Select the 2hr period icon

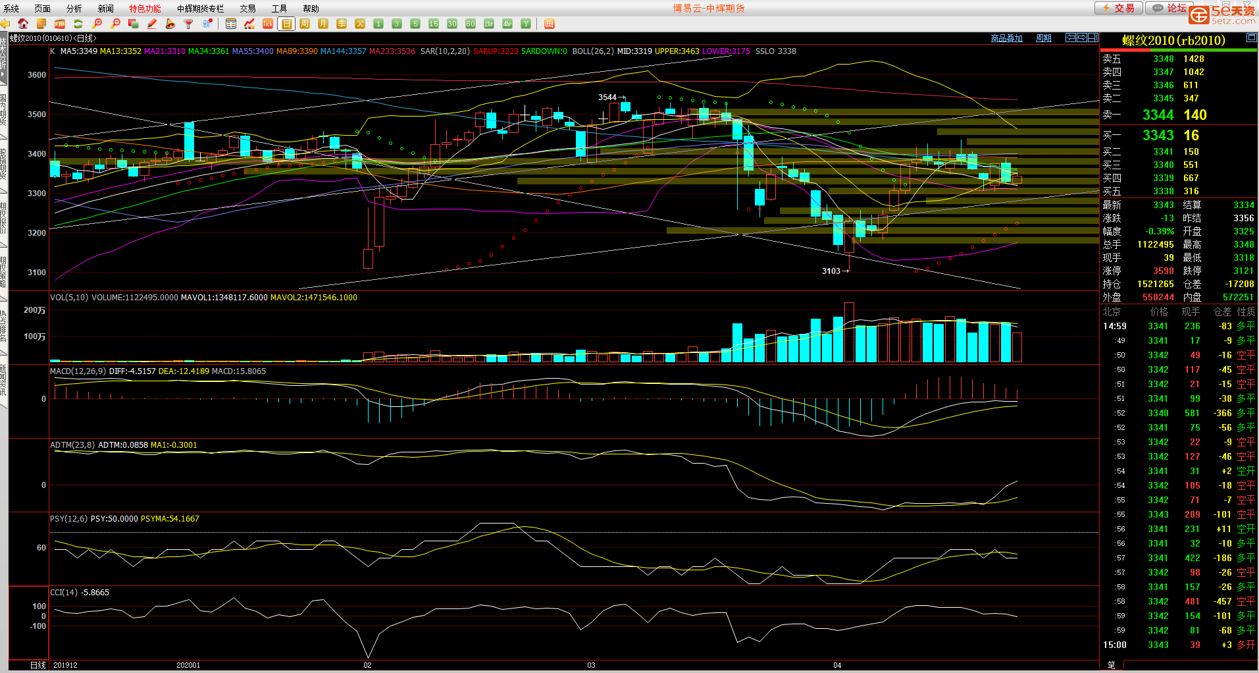pyautogui.click(x=489, y=24)
